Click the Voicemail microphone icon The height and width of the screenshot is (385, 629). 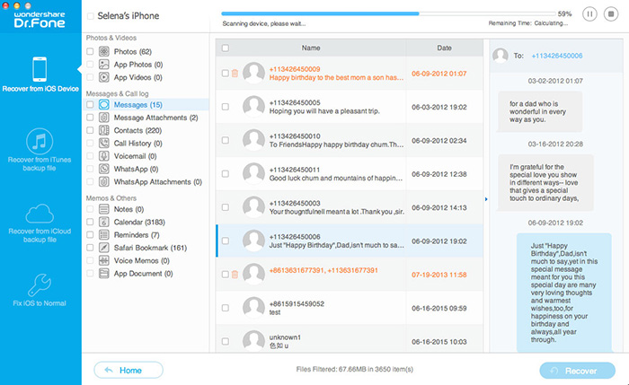tap(104, 156)
